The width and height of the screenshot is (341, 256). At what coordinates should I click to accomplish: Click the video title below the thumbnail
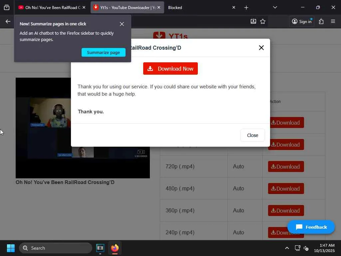65,182
